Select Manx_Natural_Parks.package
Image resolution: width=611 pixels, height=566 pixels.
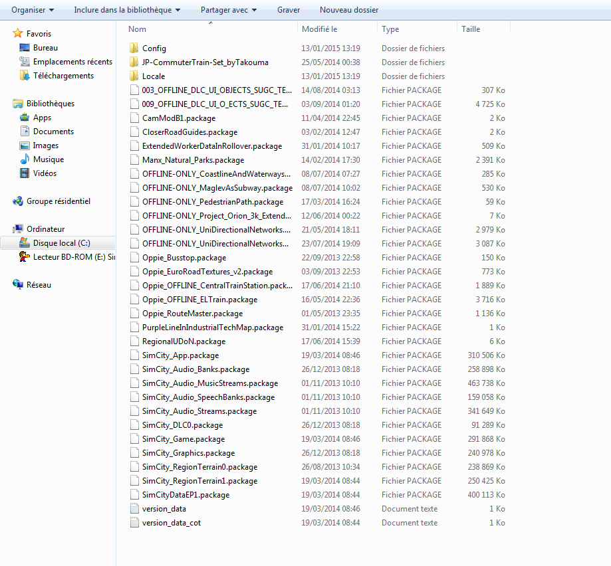click(193, 160)
